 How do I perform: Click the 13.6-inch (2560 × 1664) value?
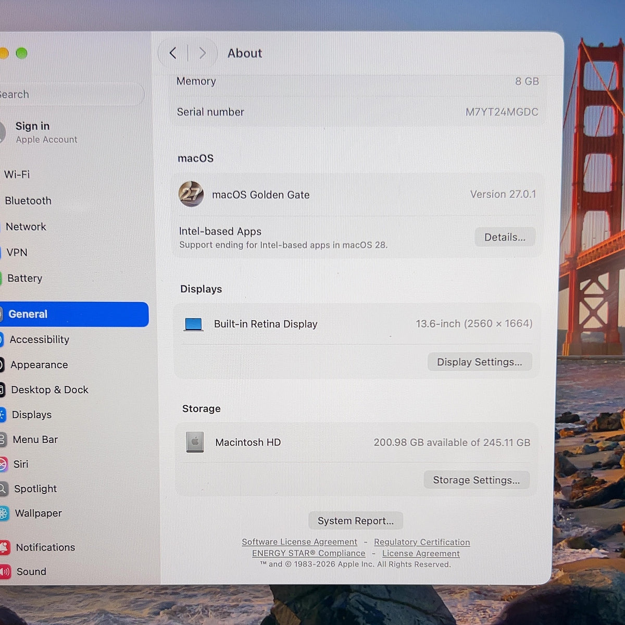click(474, 323)
